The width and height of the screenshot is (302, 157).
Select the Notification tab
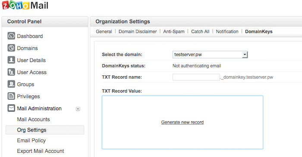(227, 31)
